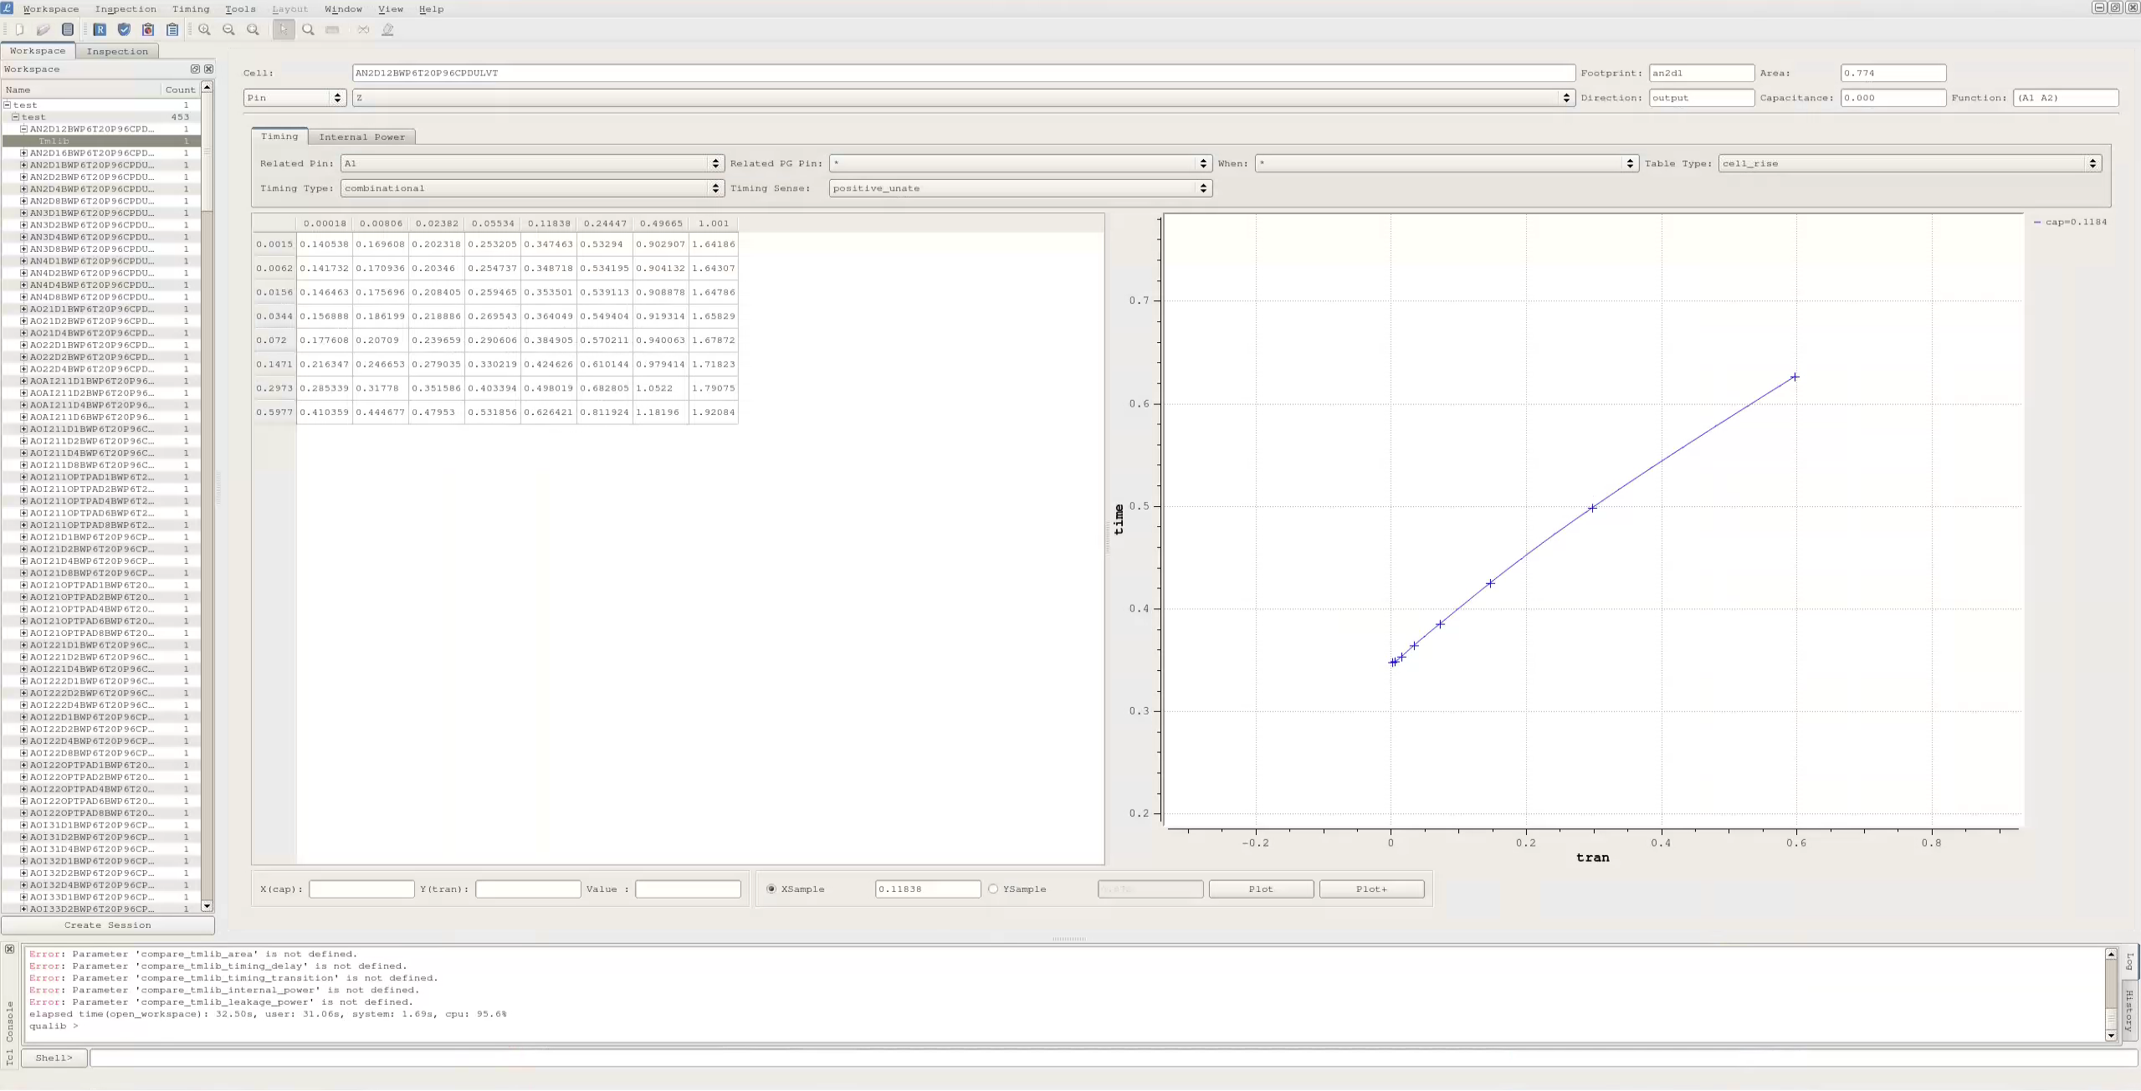Open the View menu

pyautogui.click(x=391, y=8)
